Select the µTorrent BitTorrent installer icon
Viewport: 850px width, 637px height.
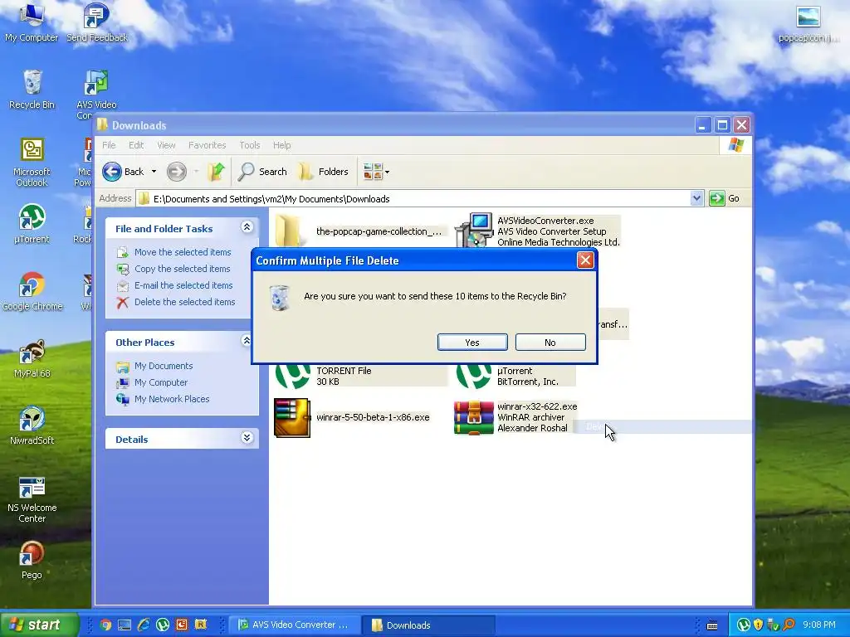click(x=474, y=376)
